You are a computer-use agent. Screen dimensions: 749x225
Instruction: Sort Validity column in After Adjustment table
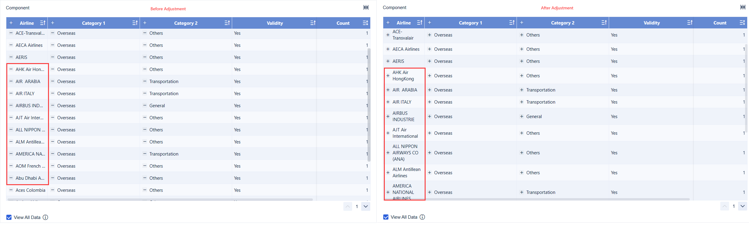coord(690,23)
